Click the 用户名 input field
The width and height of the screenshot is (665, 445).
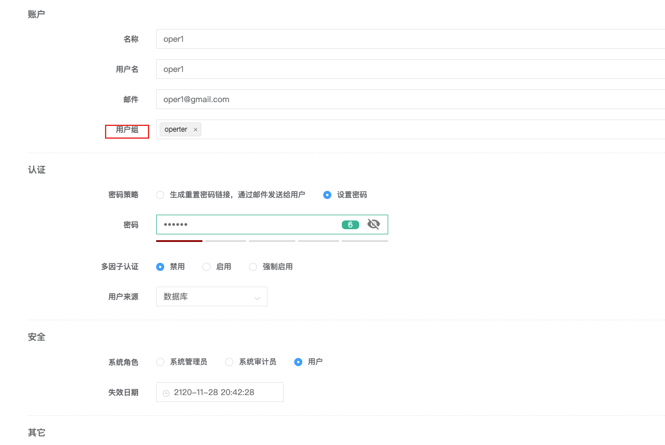coord(410,69)
